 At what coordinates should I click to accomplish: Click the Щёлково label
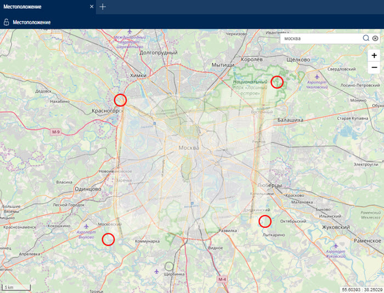pyautogui.click(x=298, y=60)
